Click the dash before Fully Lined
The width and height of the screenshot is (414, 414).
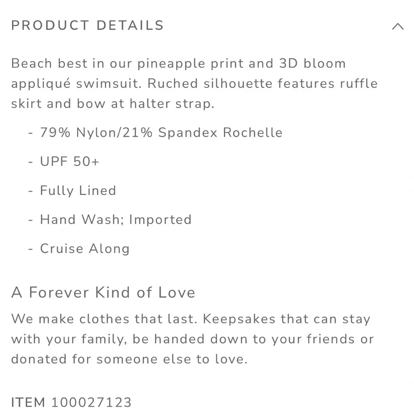[31, 190]
